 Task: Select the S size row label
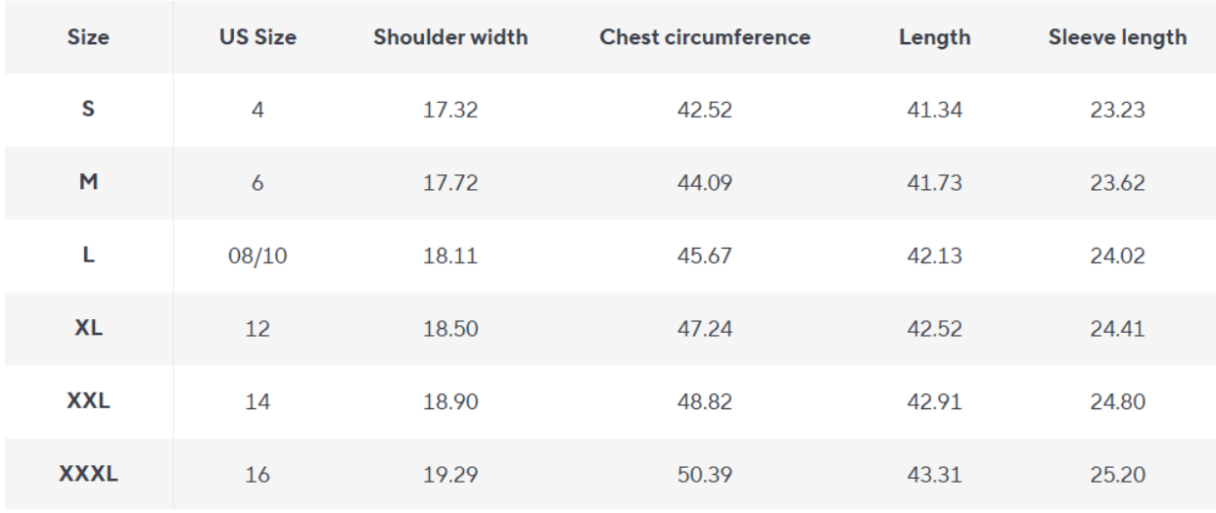click(88, 110)
